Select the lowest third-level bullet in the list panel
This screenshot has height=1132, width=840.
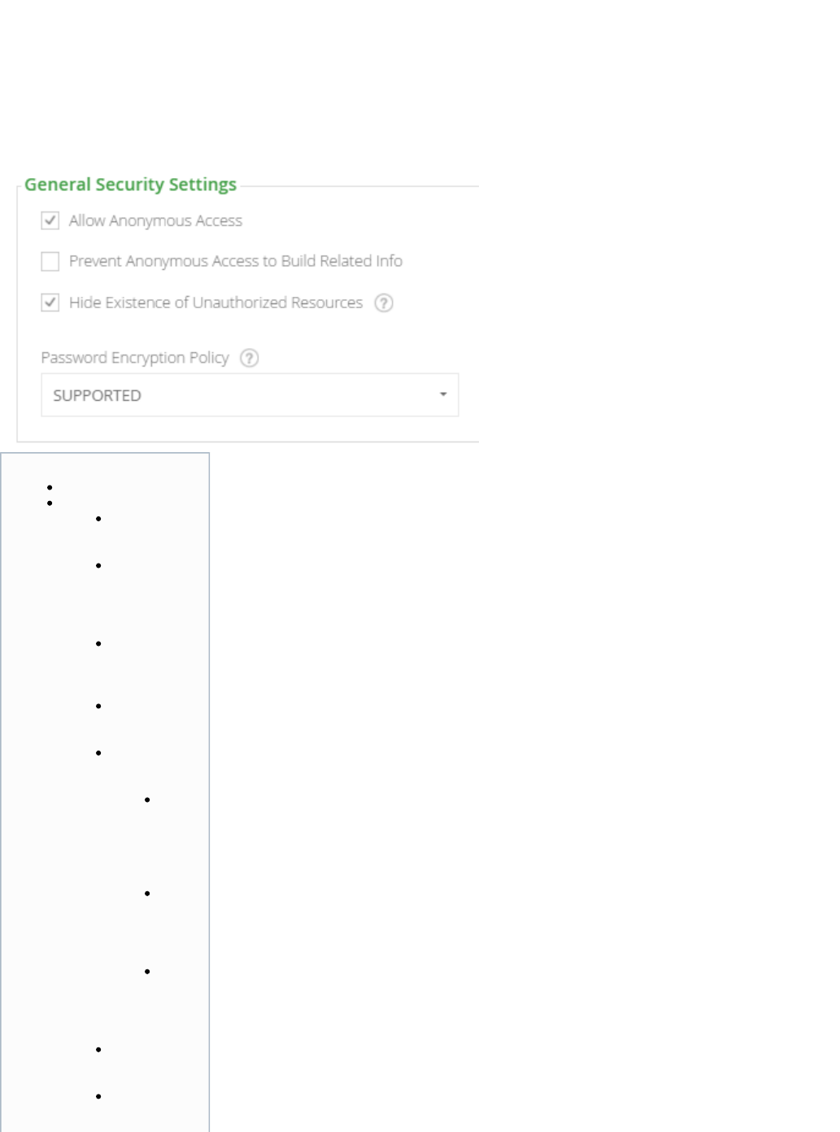[147, 972]
